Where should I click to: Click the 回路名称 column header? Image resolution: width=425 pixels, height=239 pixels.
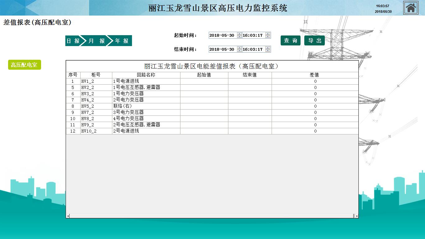point(146,75)
